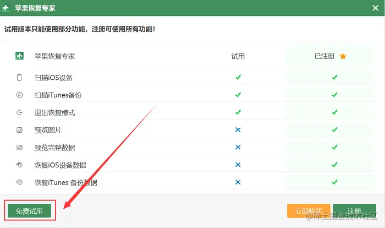Click the data icon for 预览完整数据
The height and width of the screenshot is (228, 385).
pyautogui.click(x=19, y=148)
